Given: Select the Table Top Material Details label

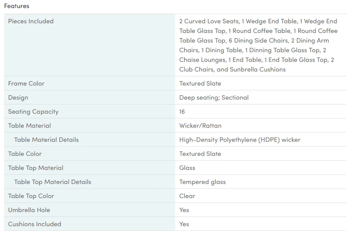Looking at the screenshot, I should (53, 182).
